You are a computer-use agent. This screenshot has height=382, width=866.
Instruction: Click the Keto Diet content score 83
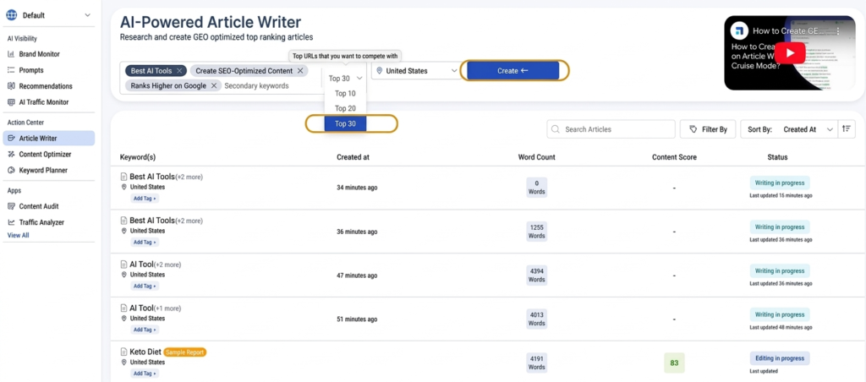pyautogui.click(x=674, y=363)
